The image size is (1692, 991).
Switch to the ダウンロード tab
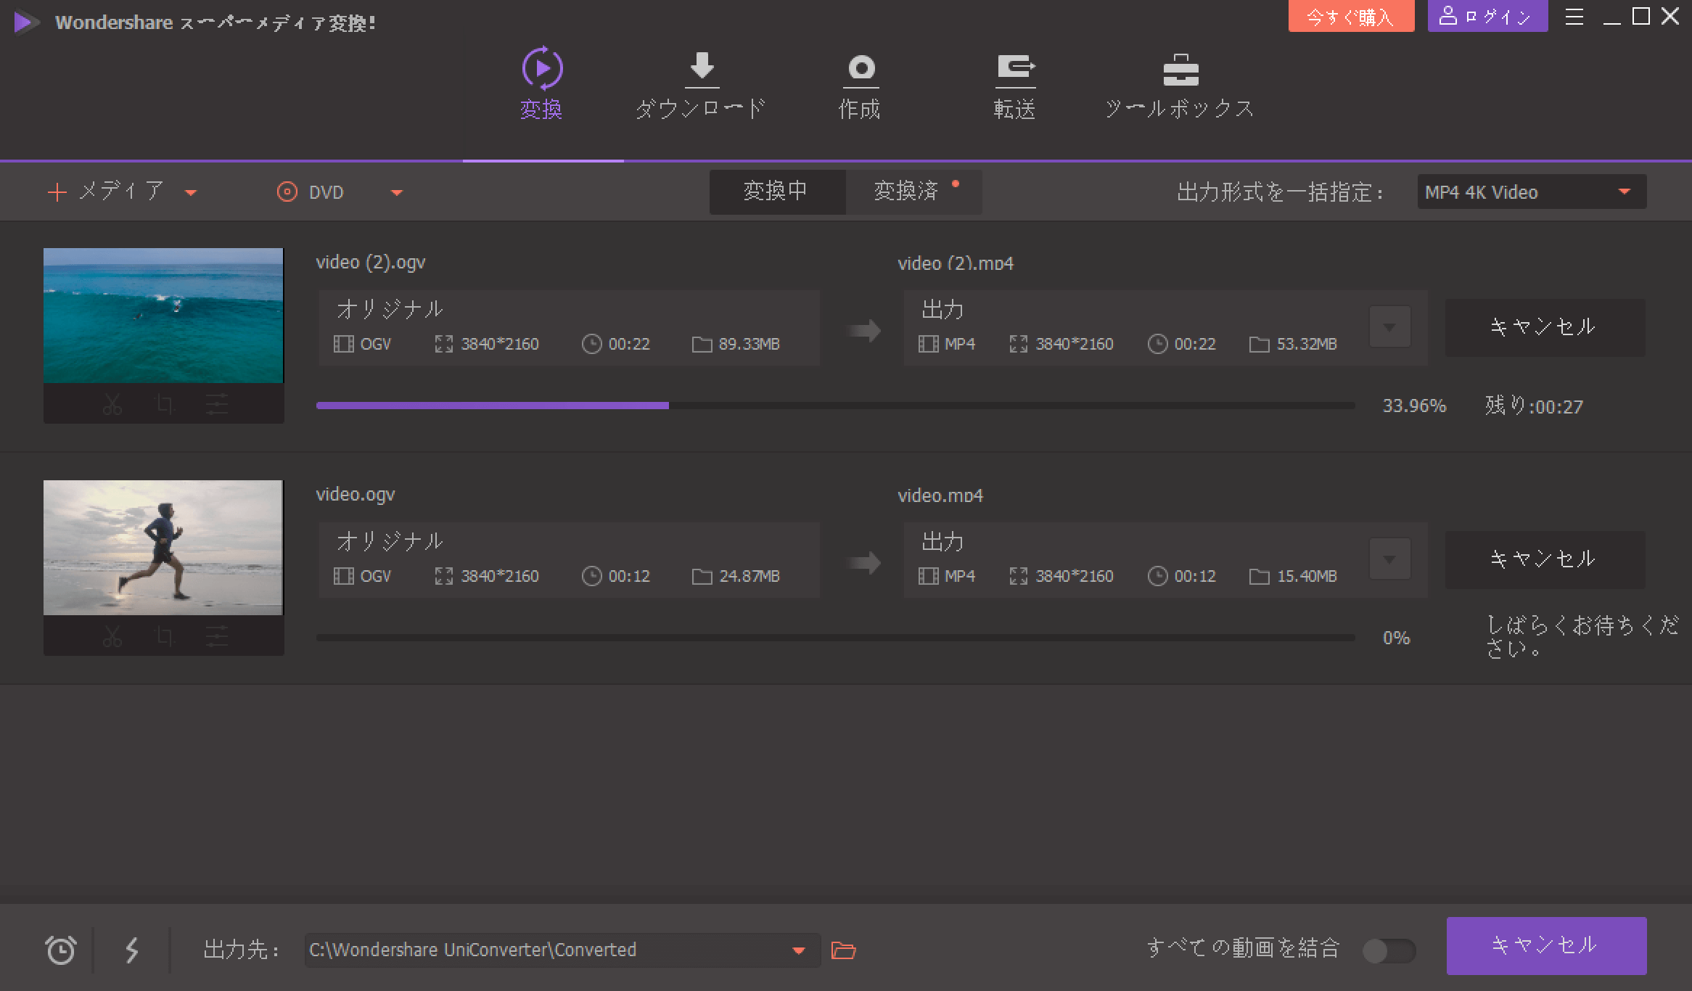point(701,85)
